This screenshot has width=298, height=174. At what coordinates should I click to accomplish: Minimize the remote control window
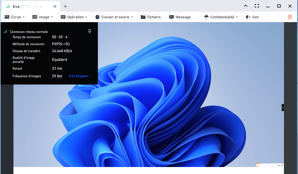point(268,6)
